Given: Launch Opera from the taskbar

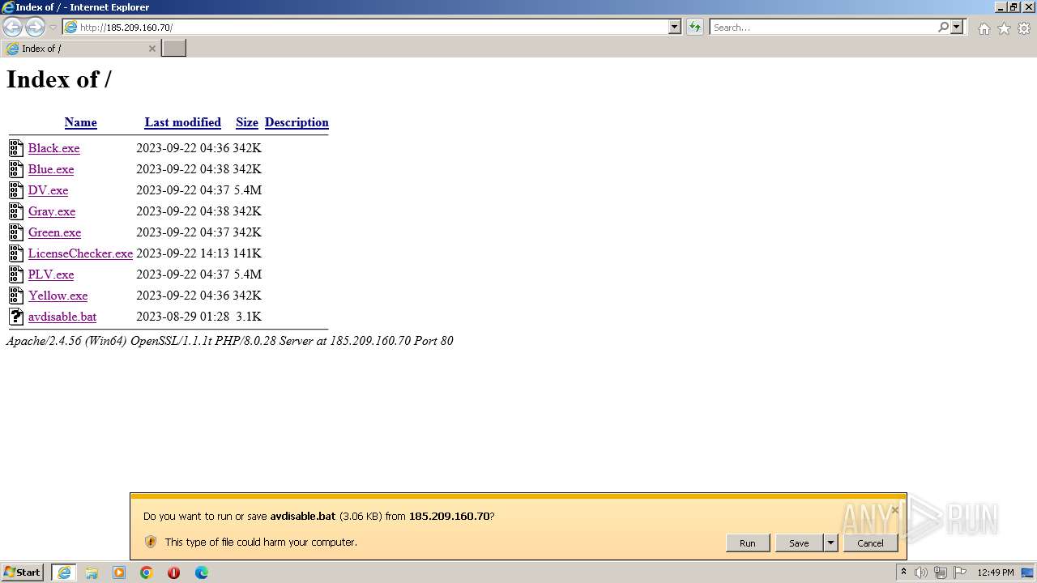Looking at the screenshot, I should (x=174, y=572).
